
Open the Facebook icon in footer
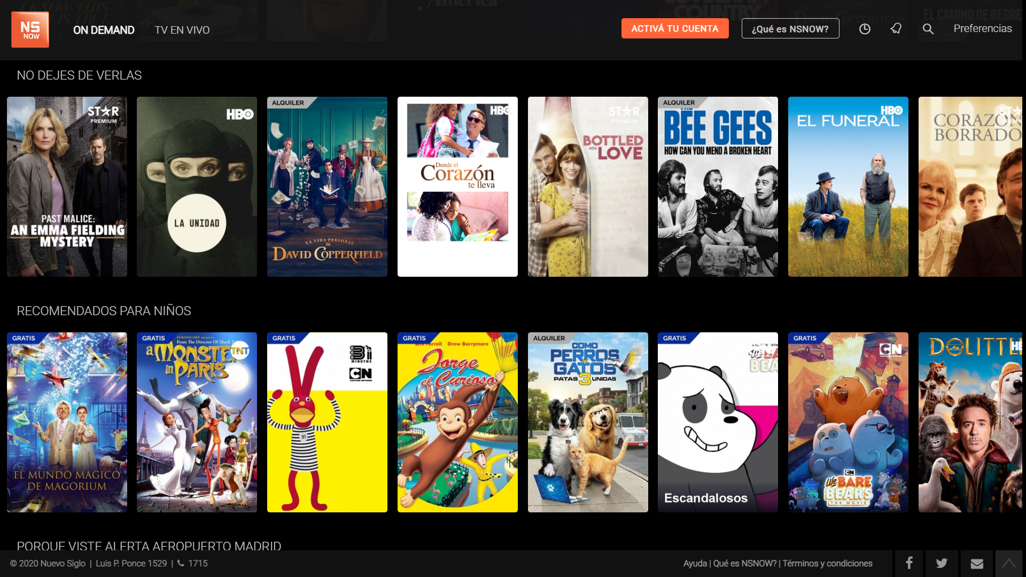point(909,563)
